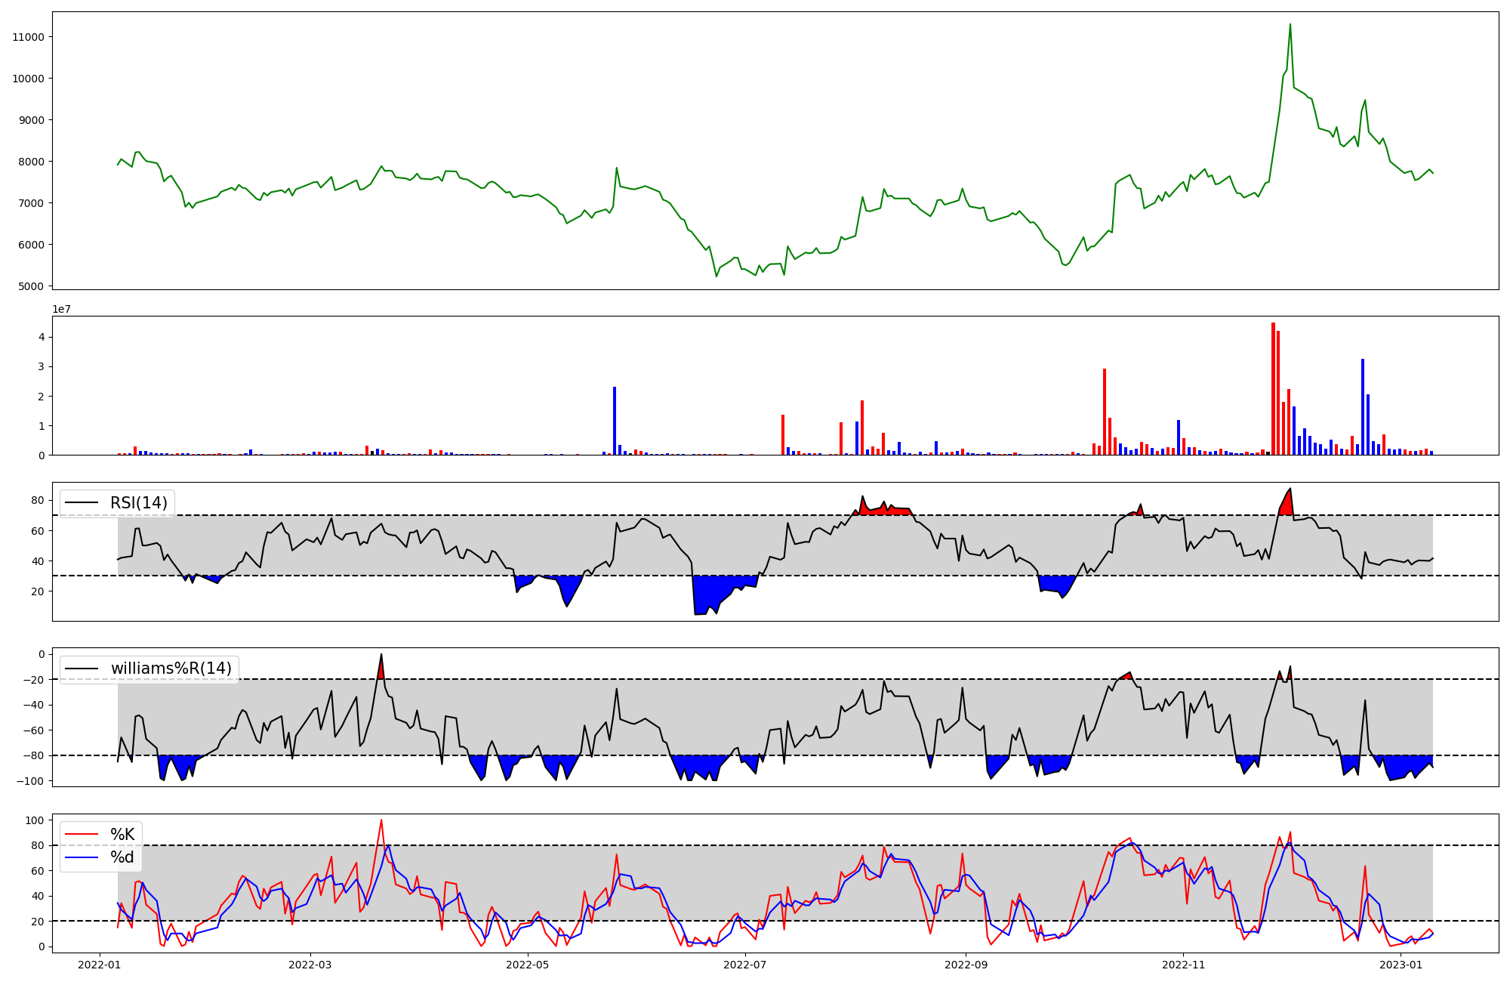Viewport: 1510px width, 982px height.
Task: Click the 11000 price axis label
Action: coord(29,37)
